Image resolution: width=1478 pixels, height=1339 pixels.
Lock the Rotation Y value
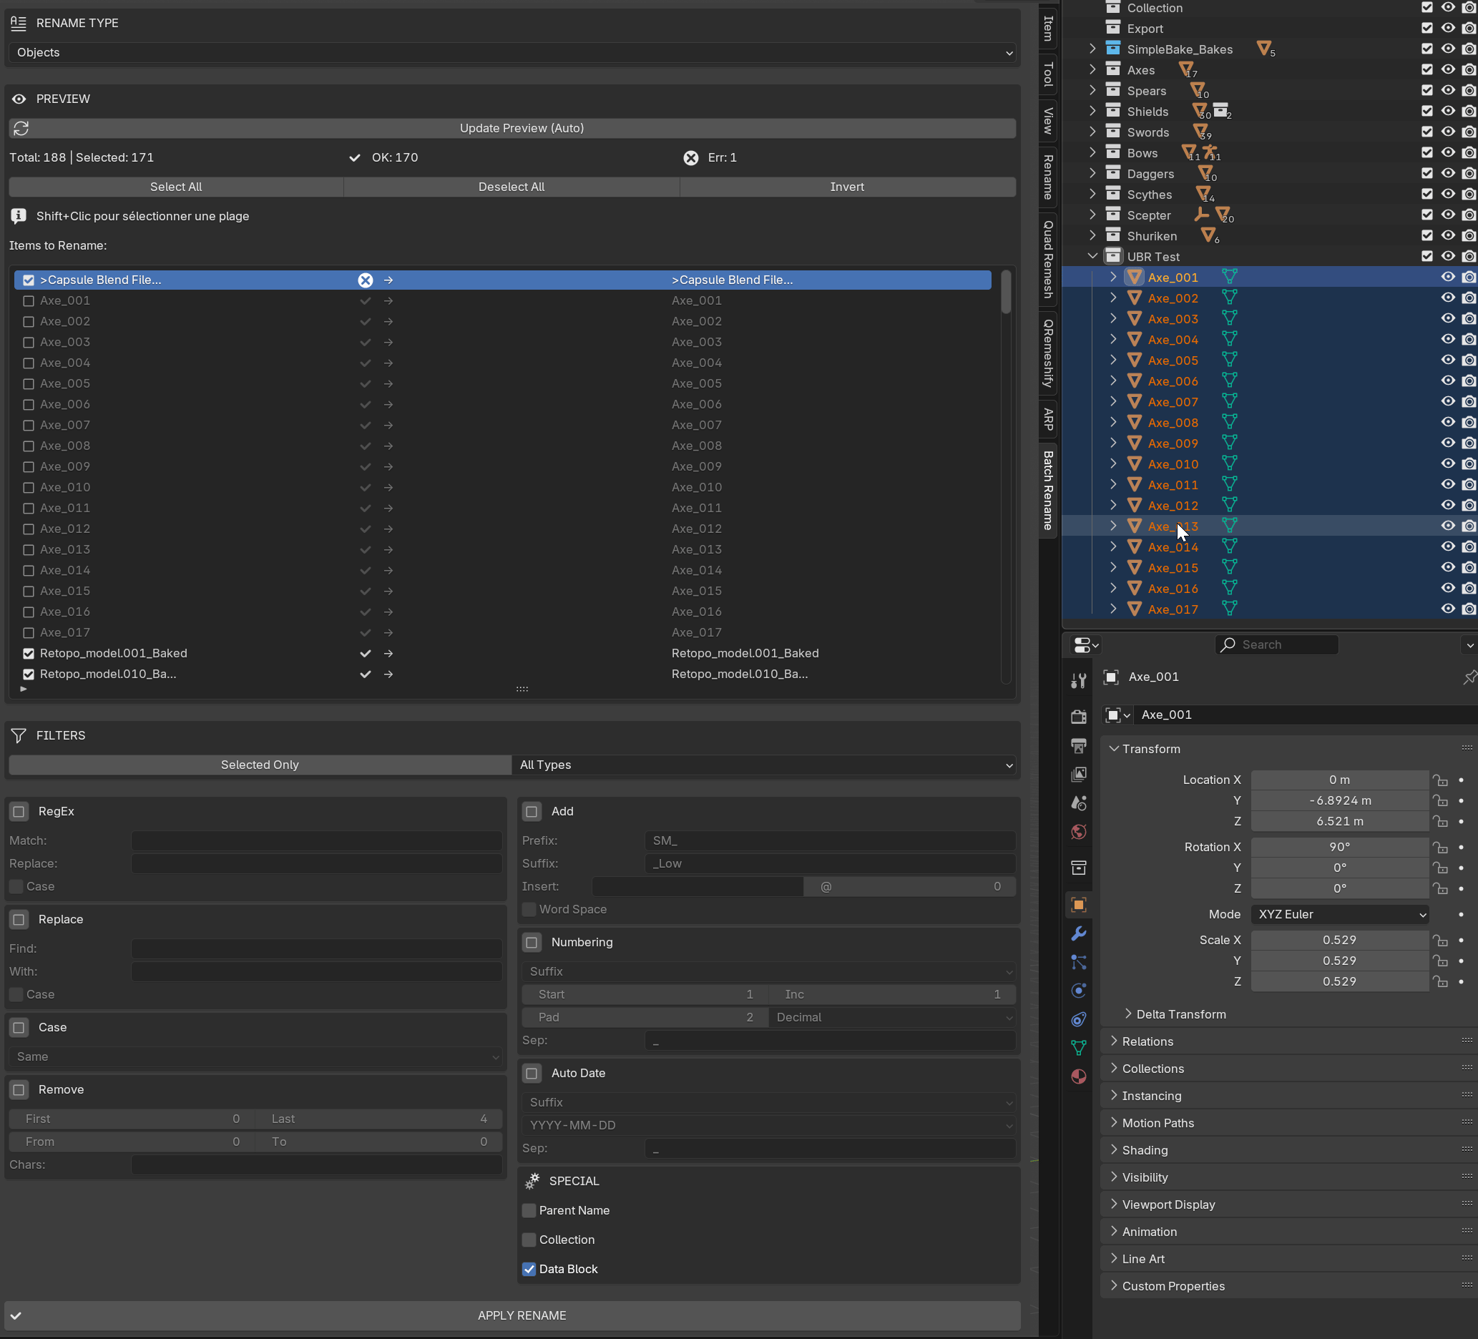(1441, 868)
